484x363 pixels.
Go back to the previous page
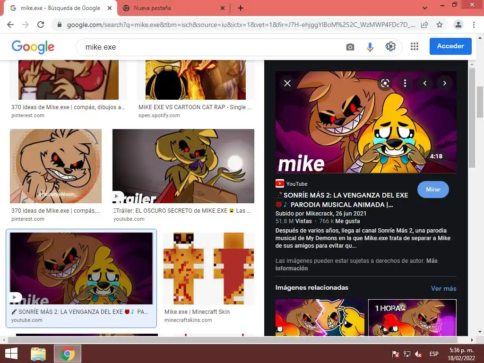pos(10,25)
